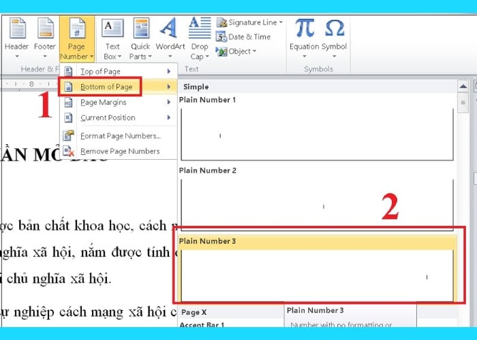The width and height of the screenshot is (477, 340).
Task: Expand Drop Cap dropdown arrow
Action: 207,56
